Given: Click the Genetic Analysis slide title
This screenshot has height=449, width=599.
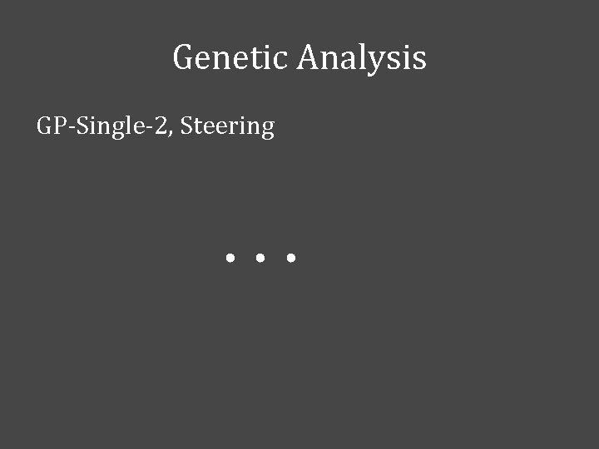Looking at the screenshot, I should pos(299,58).
